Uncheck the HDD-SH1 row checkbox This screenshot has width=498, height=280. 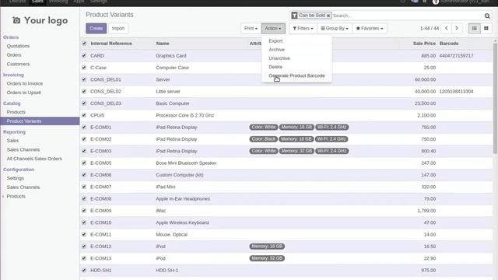(x=84, y=270)
